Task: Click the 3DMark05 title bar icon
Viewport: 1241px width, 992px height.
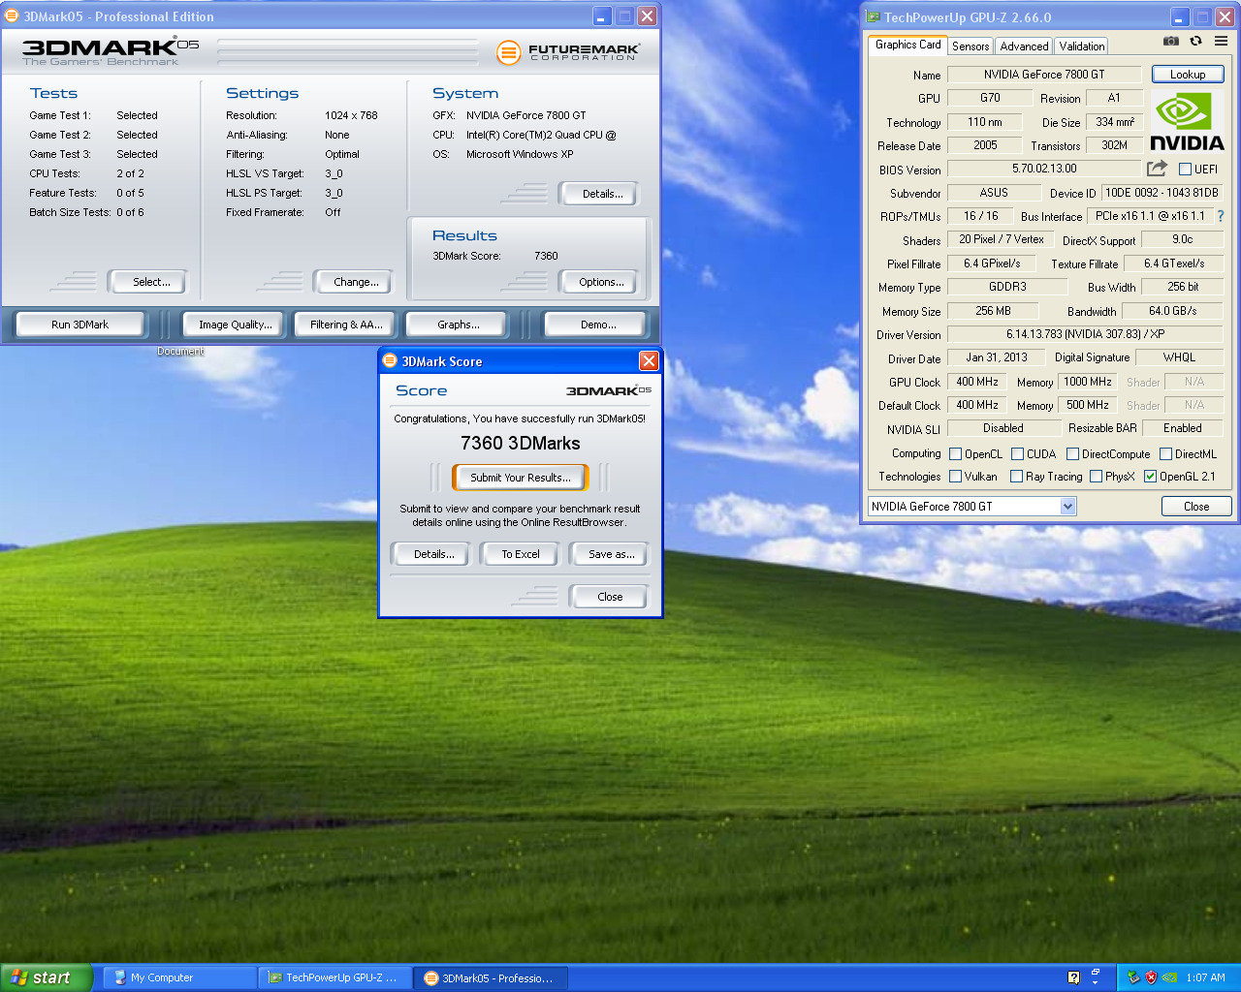Action: pos(12,16)
